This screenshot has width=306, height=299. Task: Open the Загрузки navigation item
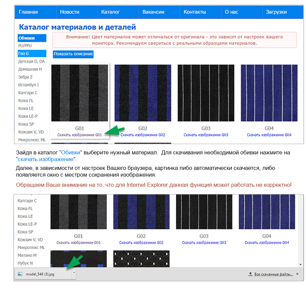276,12
